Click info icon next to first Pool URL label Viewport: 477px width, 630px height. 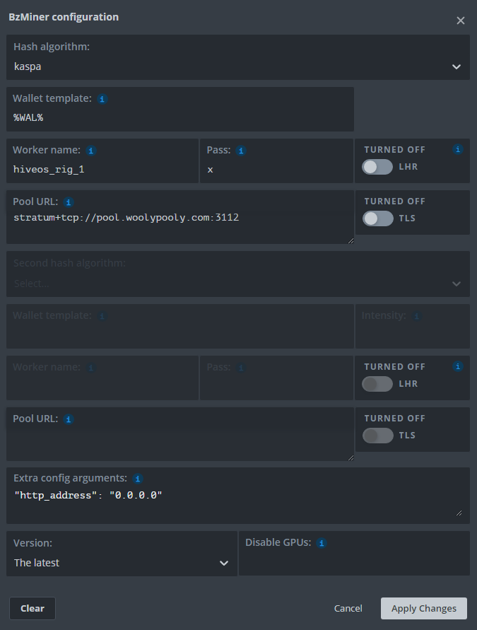69,202
